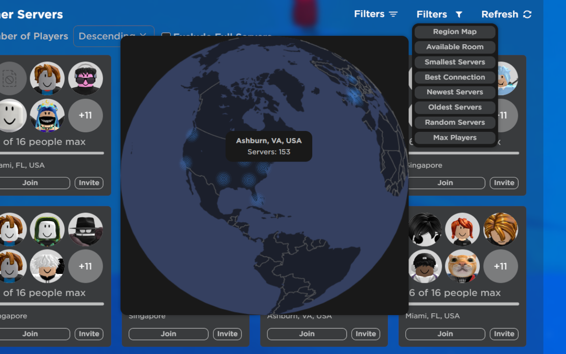Screen dimensions: 566x354
Task: Invite to the bottom-right Miami server
Action: 504,334
